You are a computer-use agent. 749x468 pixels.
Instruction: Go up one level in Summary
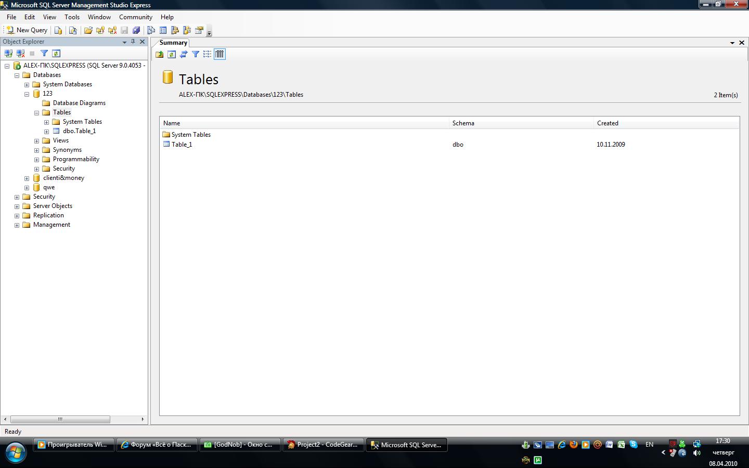(x=160, y=54)
